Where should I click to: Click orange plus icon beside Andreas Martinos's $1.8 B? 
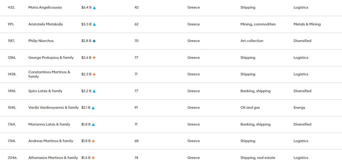93,141
